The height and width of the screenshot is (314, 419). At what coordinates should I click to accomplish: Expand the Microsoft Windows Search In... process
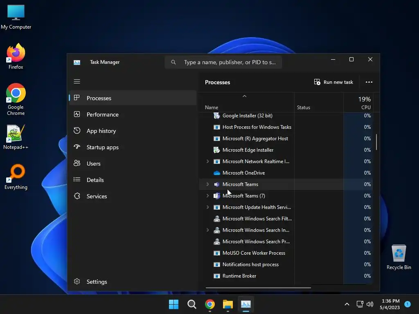(207, 230)
